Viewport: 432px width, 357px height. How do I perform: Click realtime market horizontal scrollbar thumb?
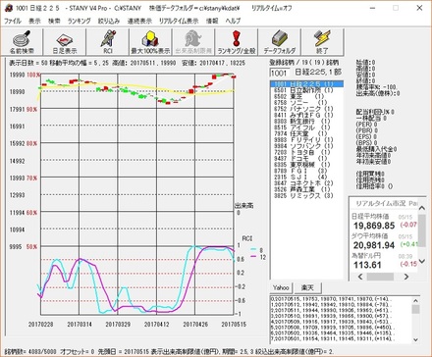tap(380, 277)
